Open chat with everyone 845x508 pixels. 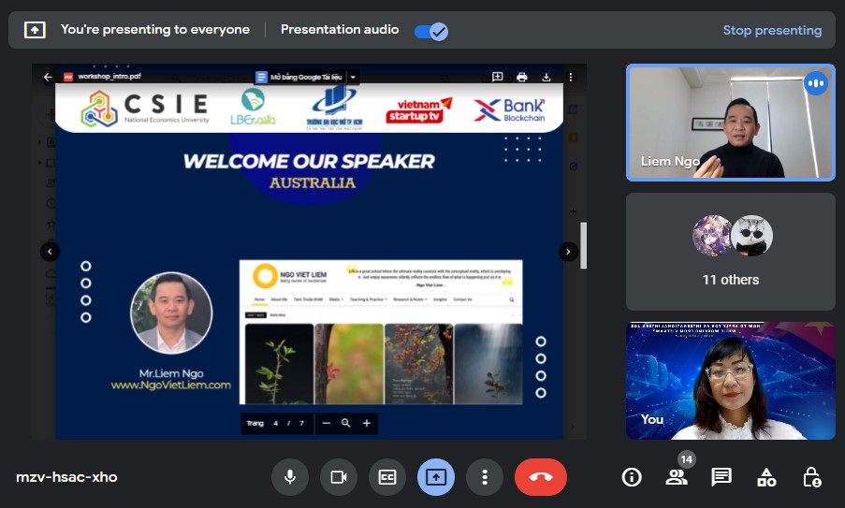pyautogui.click(x=721, y=477)
